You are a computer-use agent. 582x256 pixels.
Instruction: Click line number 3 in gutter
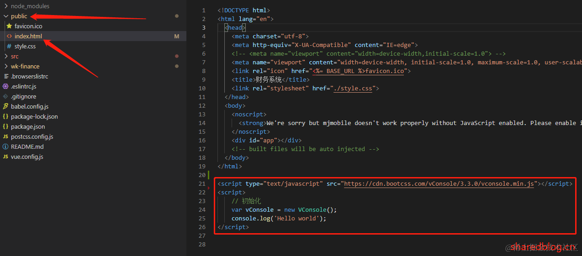(x=204, y=28)
